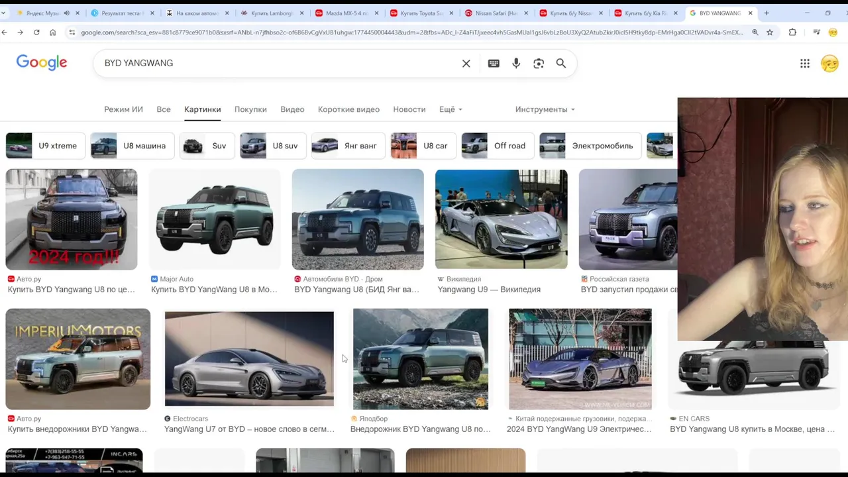The height and width of the screenshot is (477, 848).
Task: Open the page zoom magnifier in address bar
Action: pos(755,32)
